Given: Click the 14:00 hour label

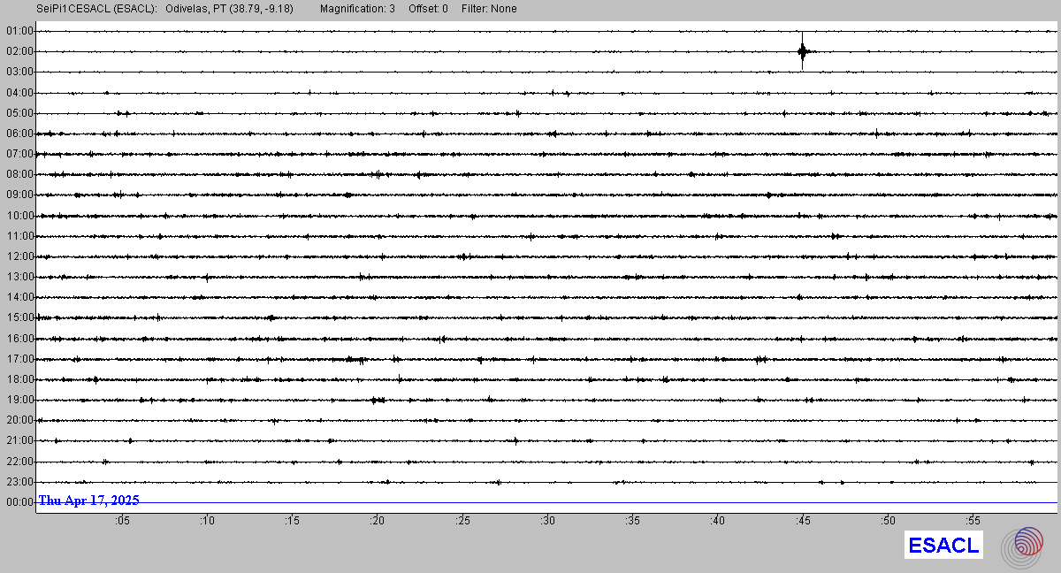Looking at the screenshot, I should (19, 297).
